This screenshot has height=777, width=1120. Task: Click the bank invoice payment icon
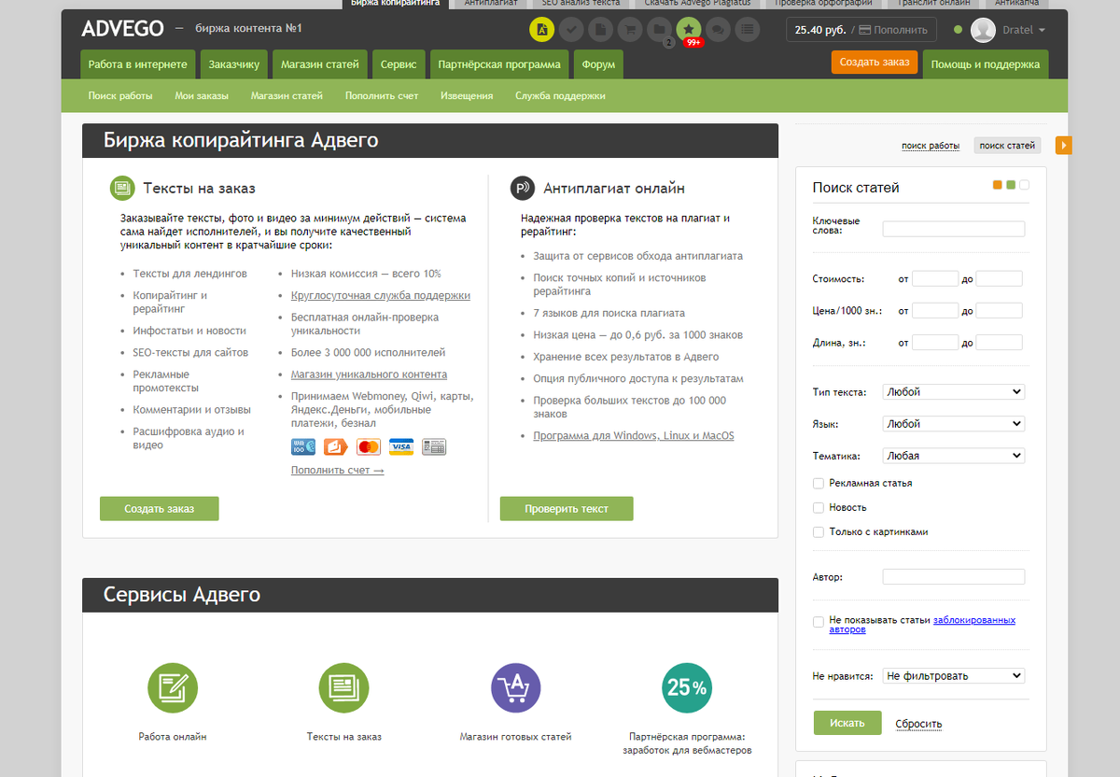434,446
